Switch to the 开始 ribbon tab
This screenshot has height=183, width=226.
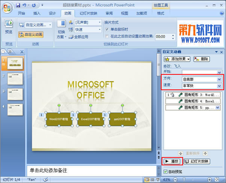(x=21, y=14)
